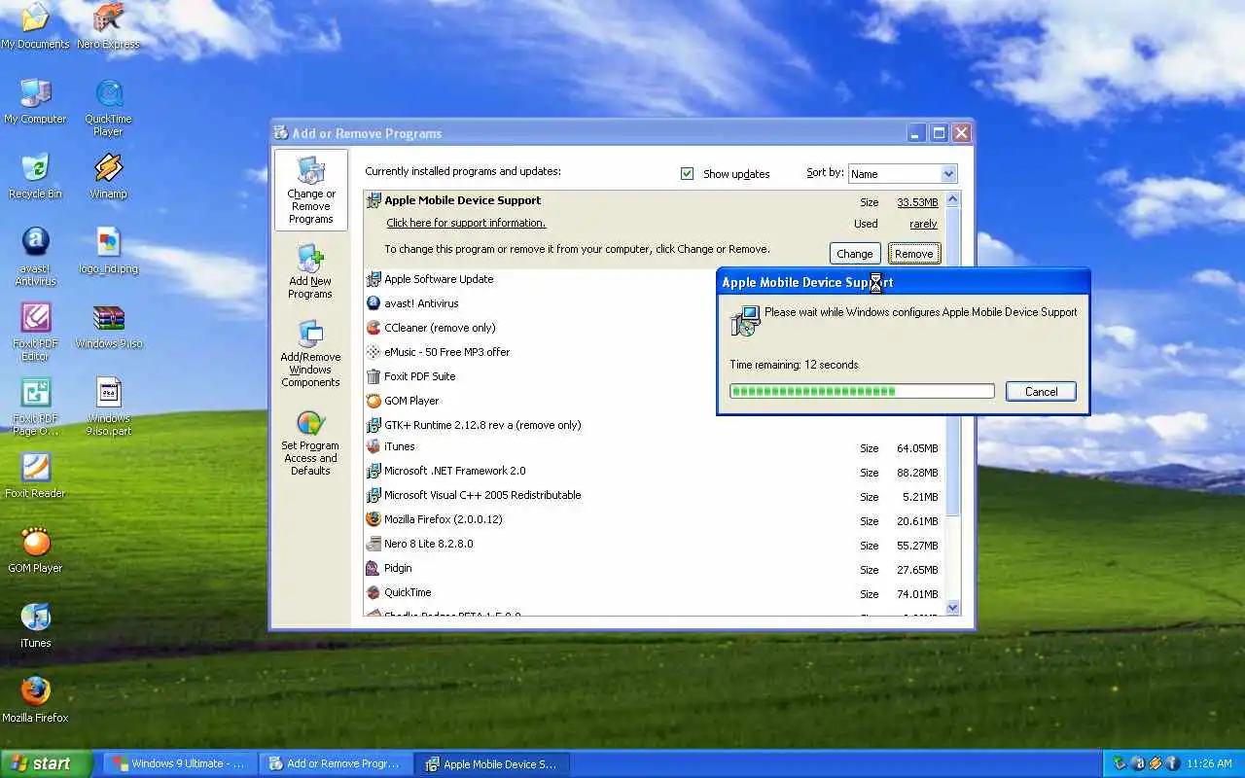
Task: Open Add/Remove Windows Components
Action: click(x=310, y=353)
